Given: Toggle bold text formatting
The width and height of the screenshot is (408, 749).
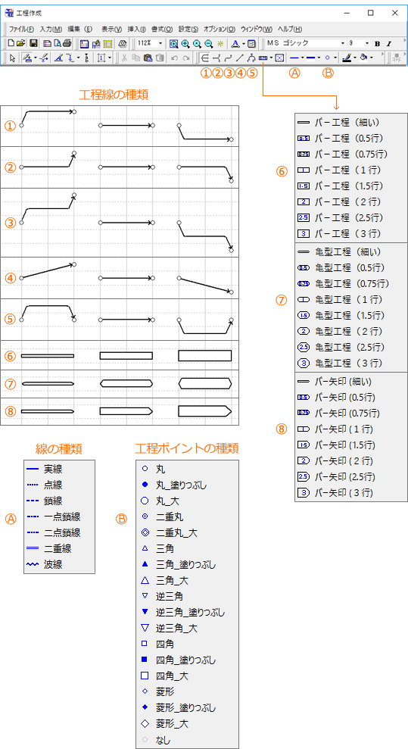Looking at the screenshot, I should tap(377, 43).
